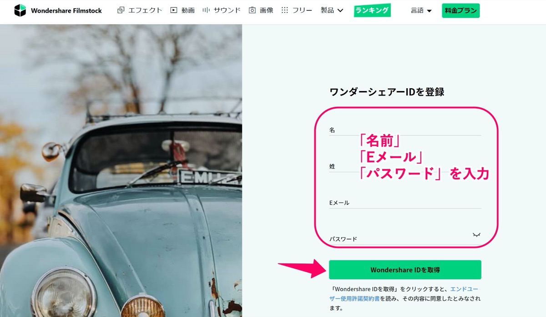This screenshot has width=546, height=317.
Task: Click the video play icon beside 動画
Action: pyautogui.click(x=173, y=10)
